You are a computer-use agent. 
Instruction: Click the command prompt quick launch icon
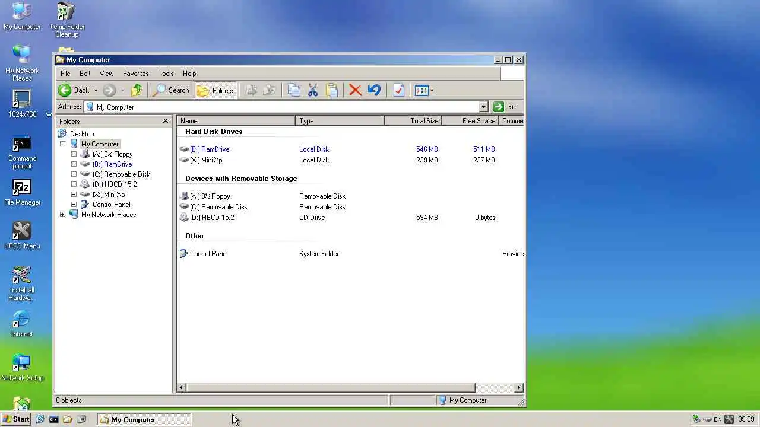[53, 419]
